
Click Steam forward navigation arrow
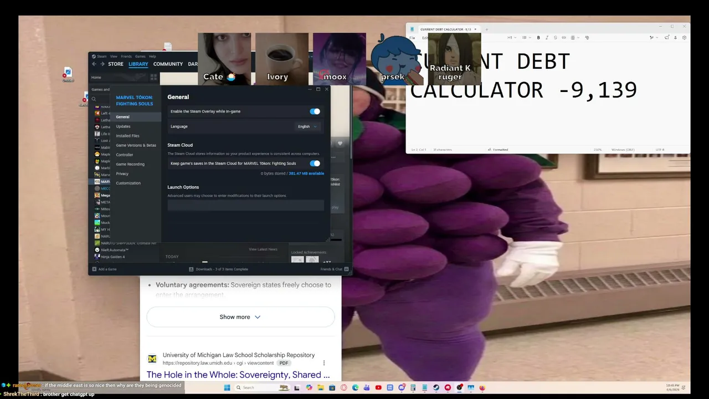click(102, 64)
